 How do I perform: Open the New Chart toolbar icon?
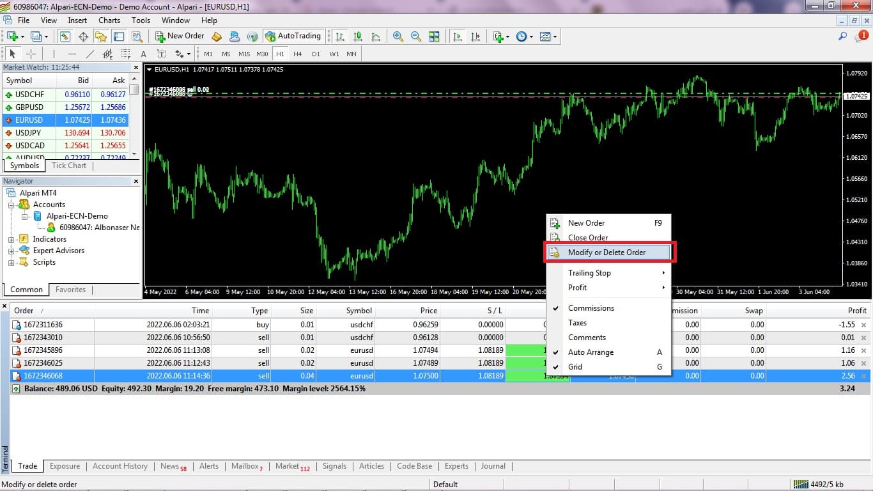click(x=12, y=36)
